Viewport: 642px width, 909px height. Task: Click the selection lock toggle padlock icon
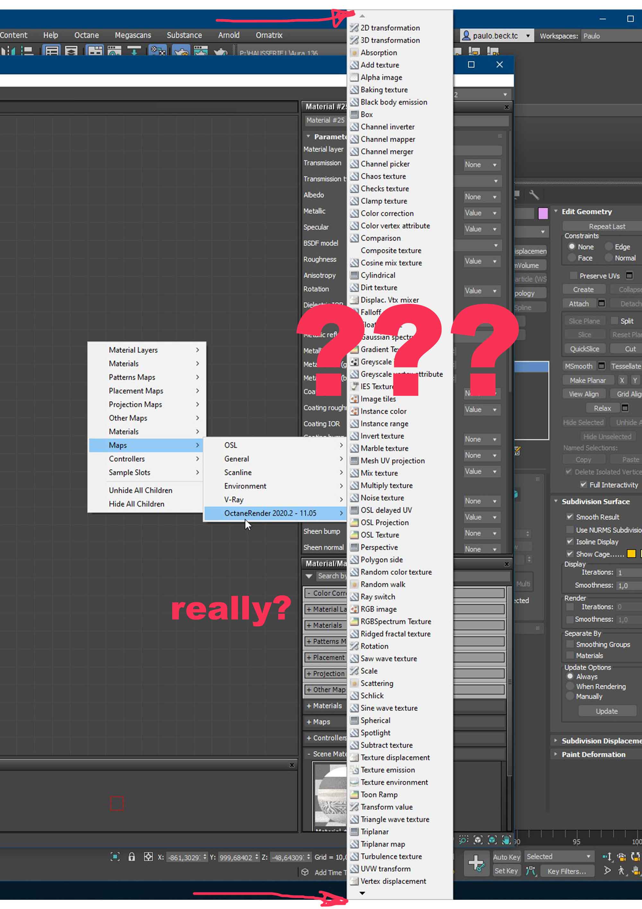coord(131,857)
